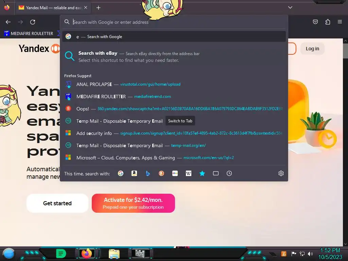This screenshot has height=261, width=348.
Task: Click the network tray icon
Action: tap(302, 254)
